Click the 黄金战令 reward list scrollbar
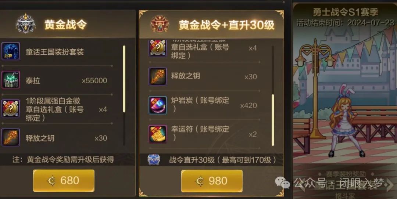Viewport: 397px width, 199px height. tap(124, 79)
